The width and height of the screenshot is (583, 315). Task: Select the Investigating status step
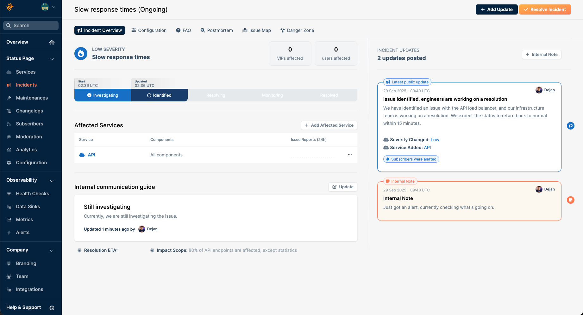pyautogui.click(x=103, y=95)
